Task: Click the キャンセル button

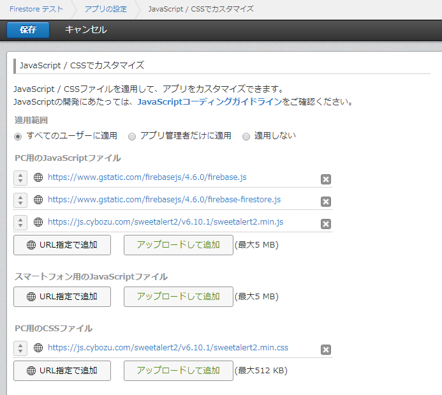Action: click(x=86, y=29)
